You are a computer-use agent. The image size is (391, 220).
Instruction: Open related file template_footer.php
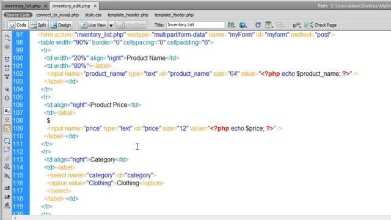point(174,15)
